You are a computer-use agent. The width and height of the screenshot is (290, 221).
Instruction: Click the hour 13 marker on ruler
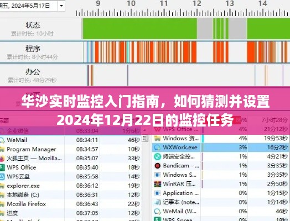click(230, 3)
